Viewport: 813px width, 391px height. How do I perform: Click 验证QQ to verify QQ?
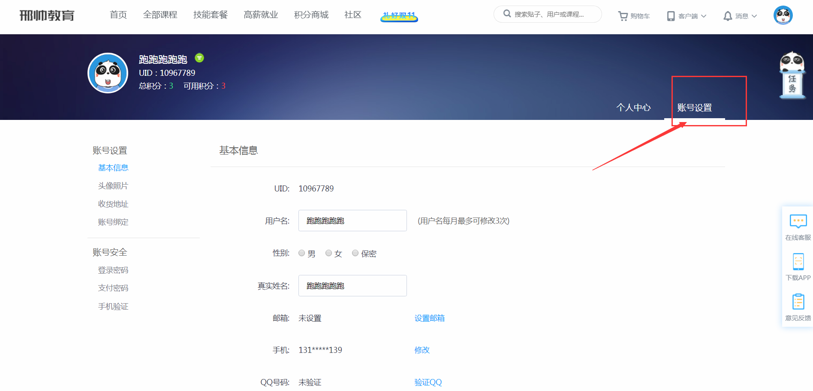pos(428,382)
